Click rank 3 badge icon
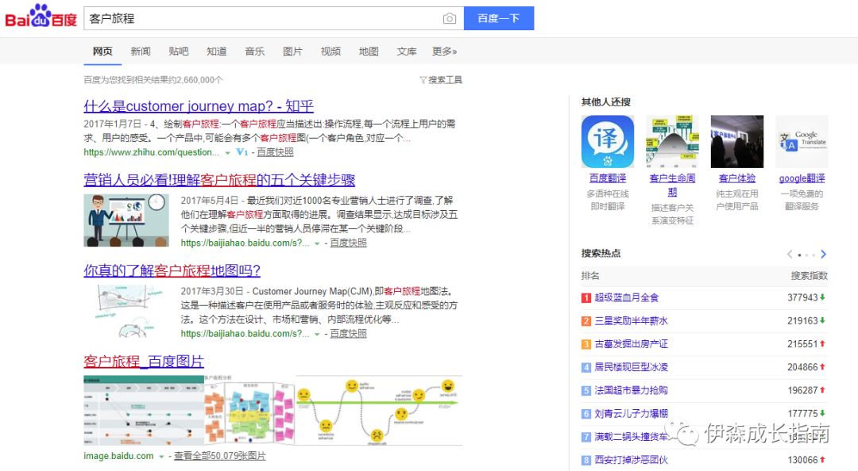 586,344
